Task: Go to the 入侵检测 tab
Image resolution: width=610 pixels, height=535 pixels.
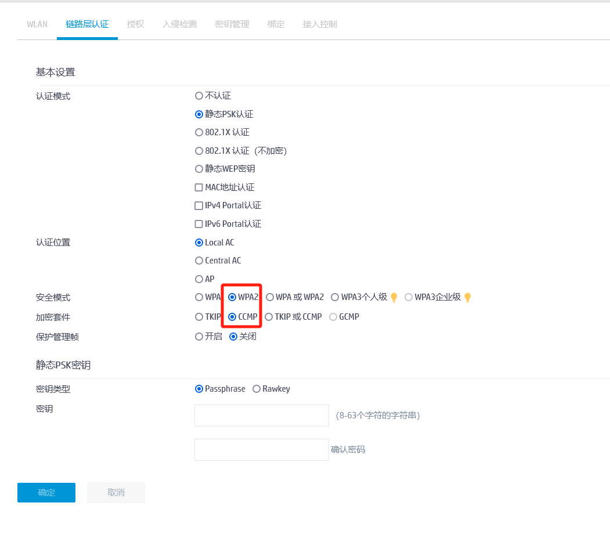Action: coord(179,24)
